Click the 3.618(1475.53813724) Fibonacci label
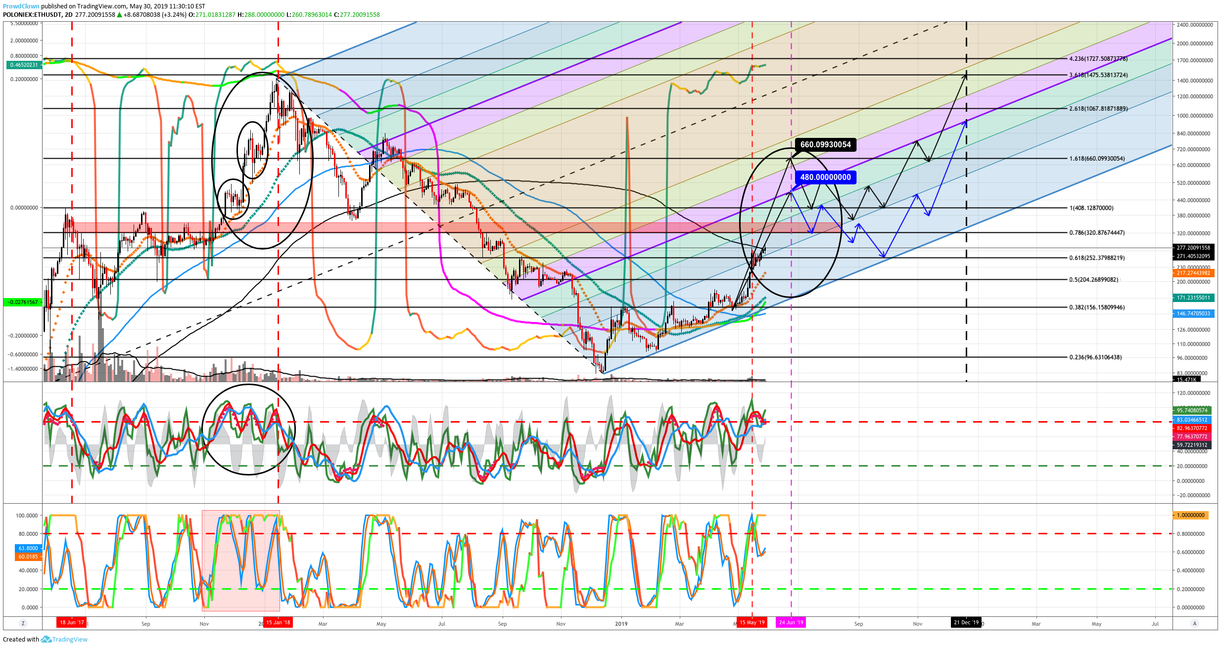Image resolution: width=1221 pixels, height=648 pixels. (1098, 75)
